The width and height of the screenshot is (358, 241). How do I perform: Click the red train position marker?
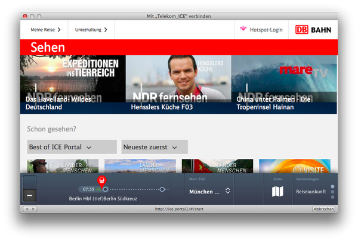pos(102,181)
